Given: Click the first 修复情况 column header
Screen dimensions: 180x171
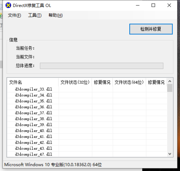Looking at the screenshot, I should [x=102, y=82].
